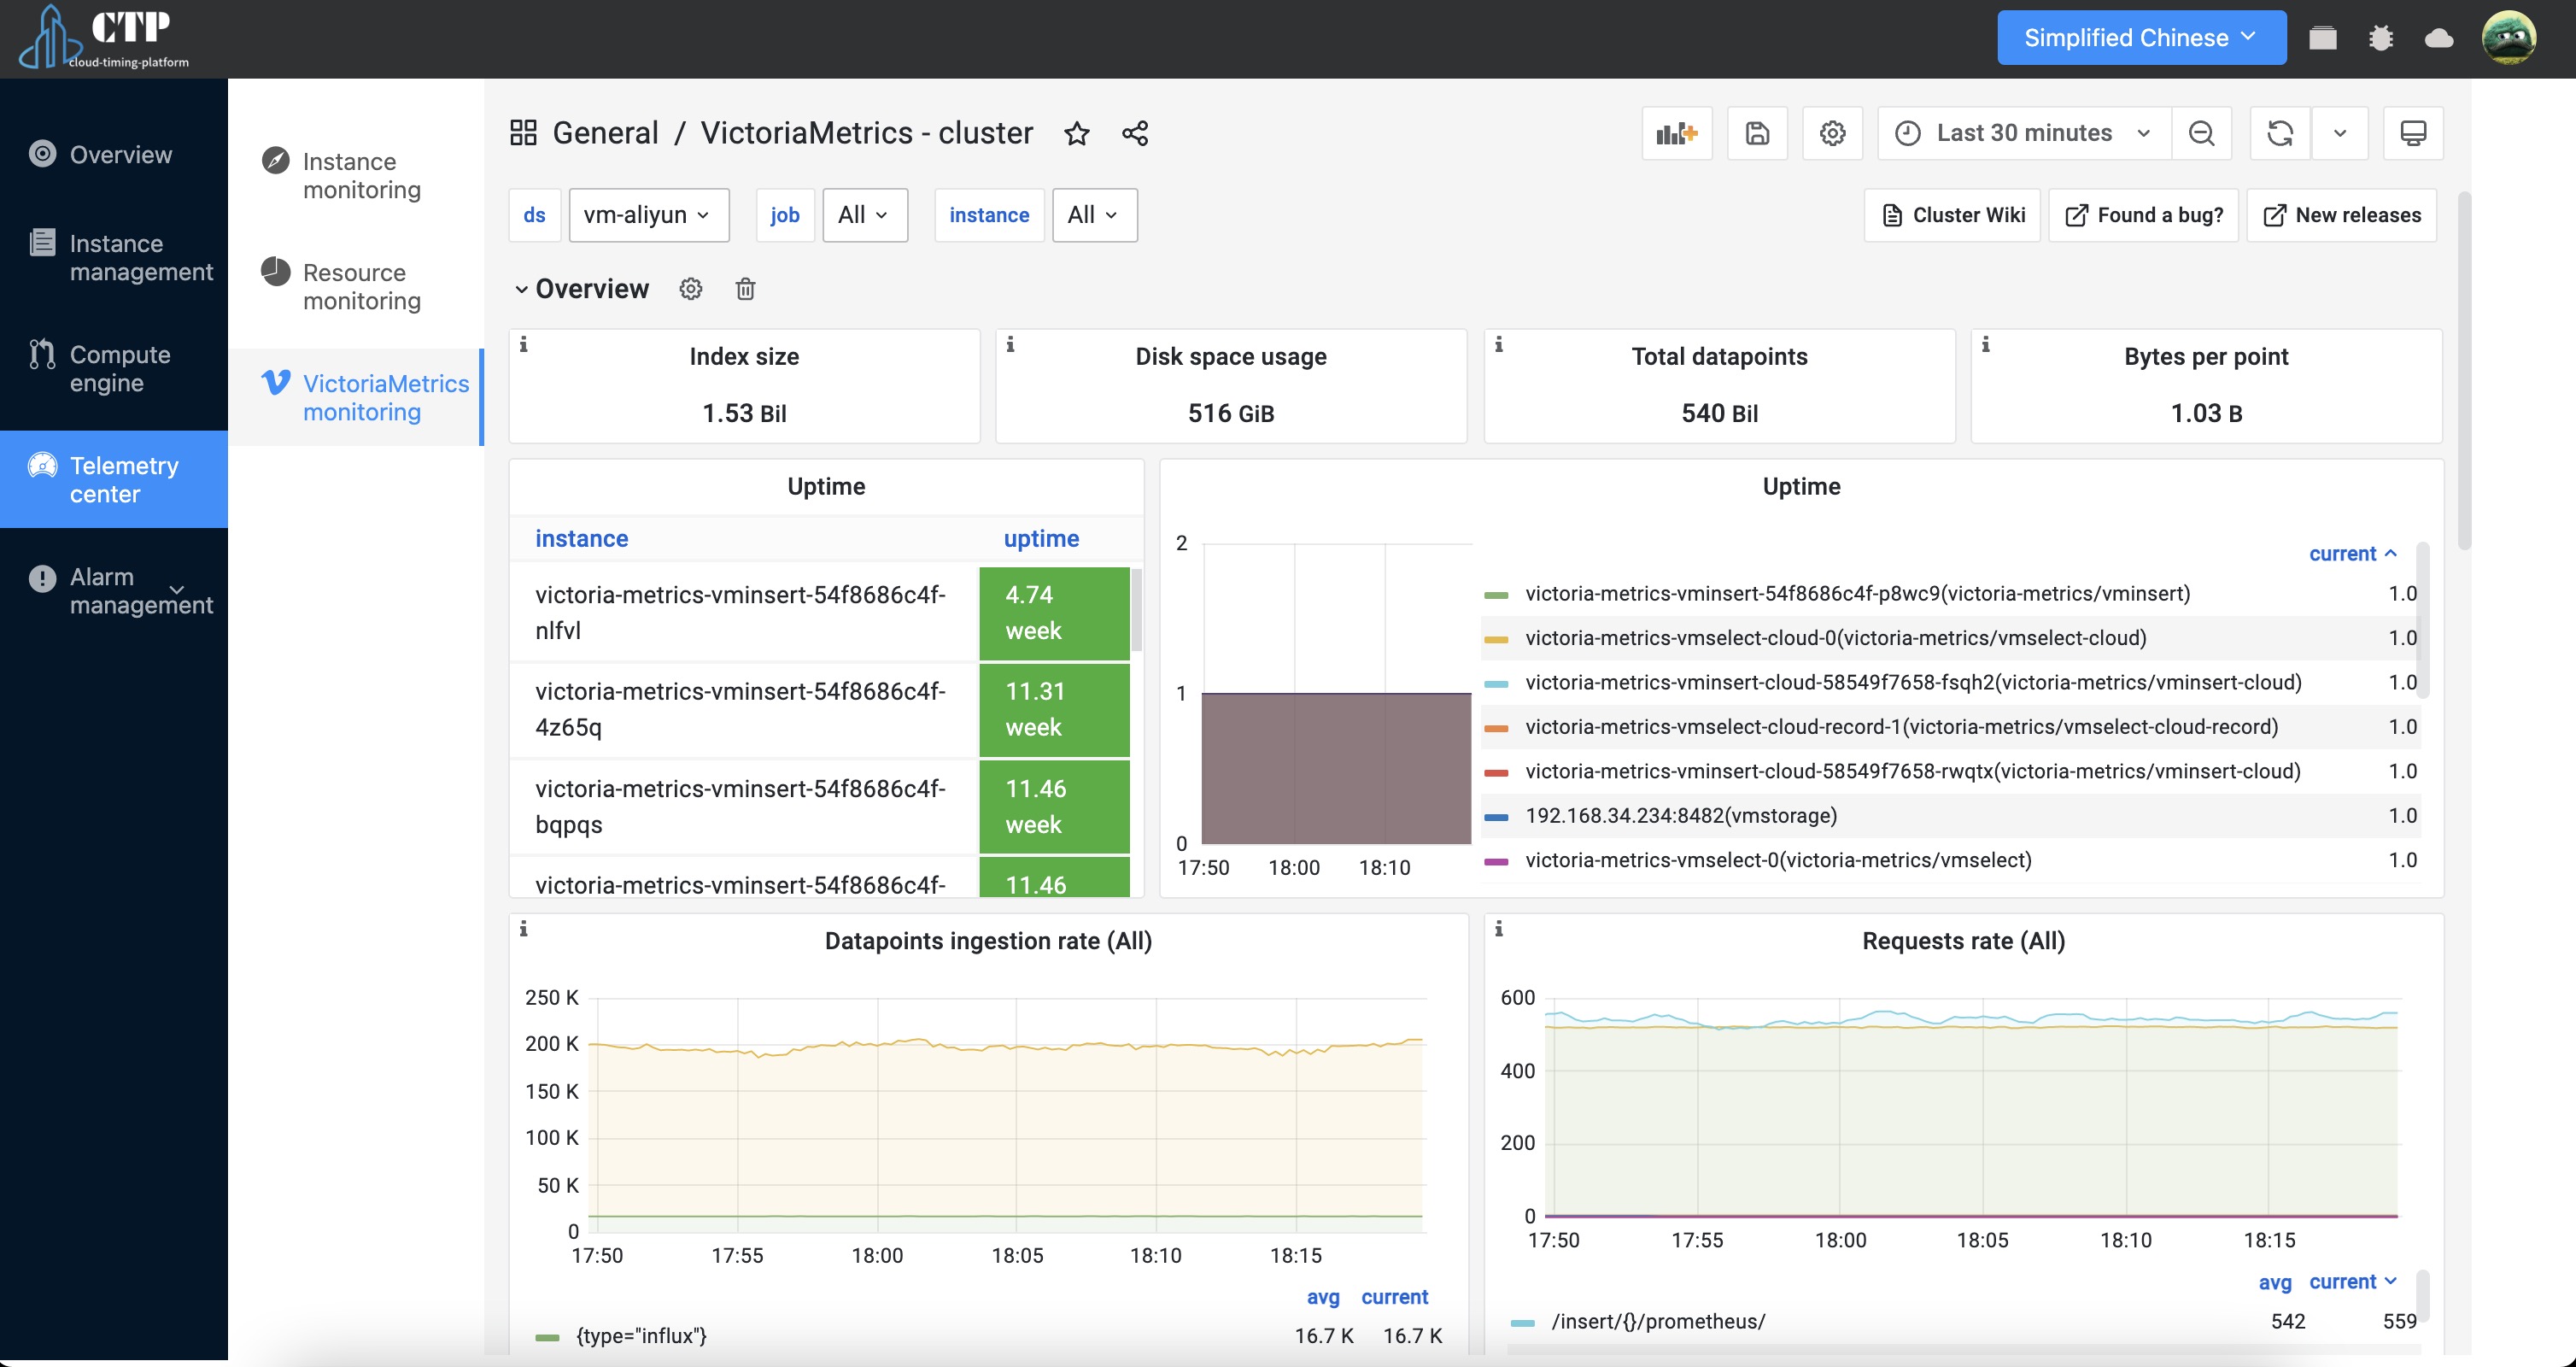Click the green swatch of vminsert-54f8686c4f-p8wc9

tap(1496, 595)
